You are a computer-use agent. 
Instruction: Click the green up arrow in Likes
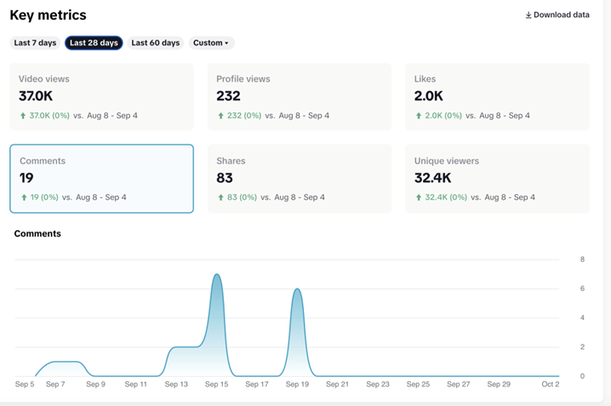click(419, 116)
